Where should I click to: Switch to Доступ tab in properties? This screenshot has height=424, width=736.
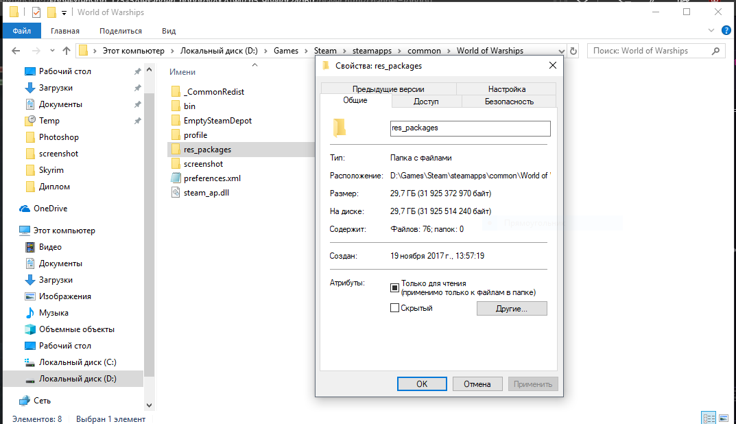[426, 102]
